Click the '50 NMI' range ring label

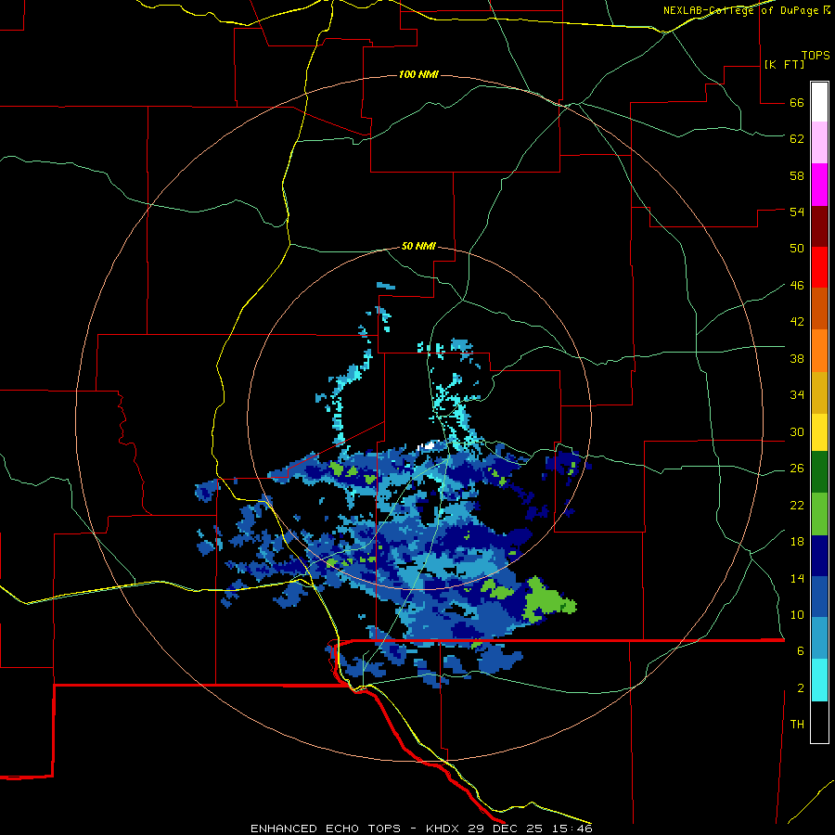click(x=418, y=246)
